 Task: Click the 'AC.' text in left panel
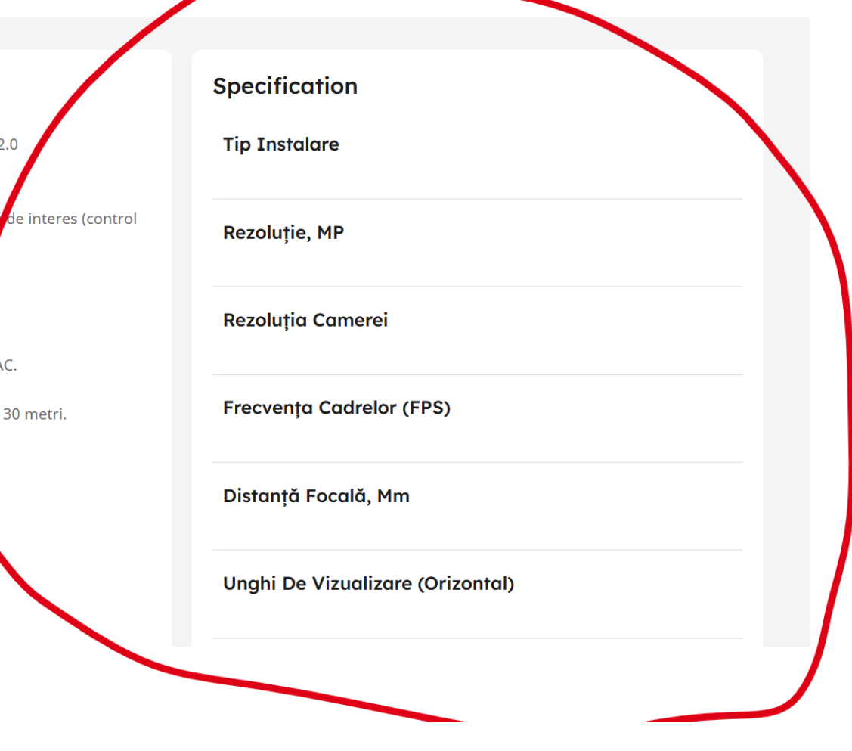coord(8,365)
